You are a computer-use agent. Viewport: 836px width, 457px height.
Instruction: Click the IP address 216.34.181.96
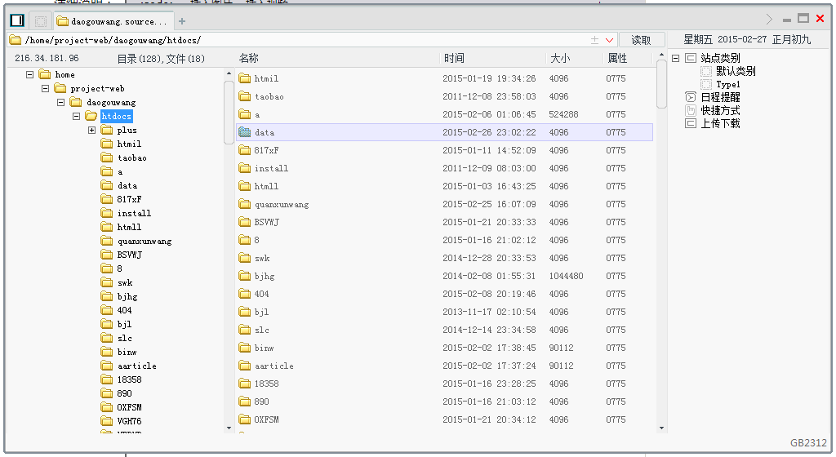[x=47, y=58]
